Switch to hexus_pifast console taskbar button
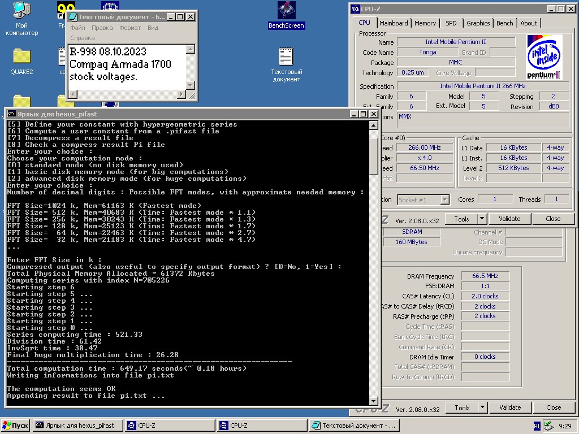Screen dimensions: 579x434 [78, 426]
